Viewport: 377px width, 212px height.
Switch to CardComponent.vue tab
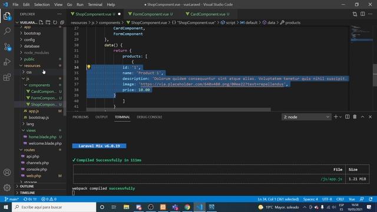(x=210, y=14)
